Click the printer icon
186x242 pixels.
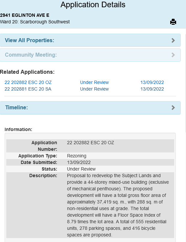173,22
